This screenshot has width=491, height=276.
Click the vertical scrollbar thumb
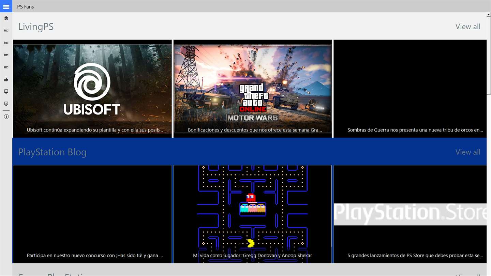(x=489, y=56)
